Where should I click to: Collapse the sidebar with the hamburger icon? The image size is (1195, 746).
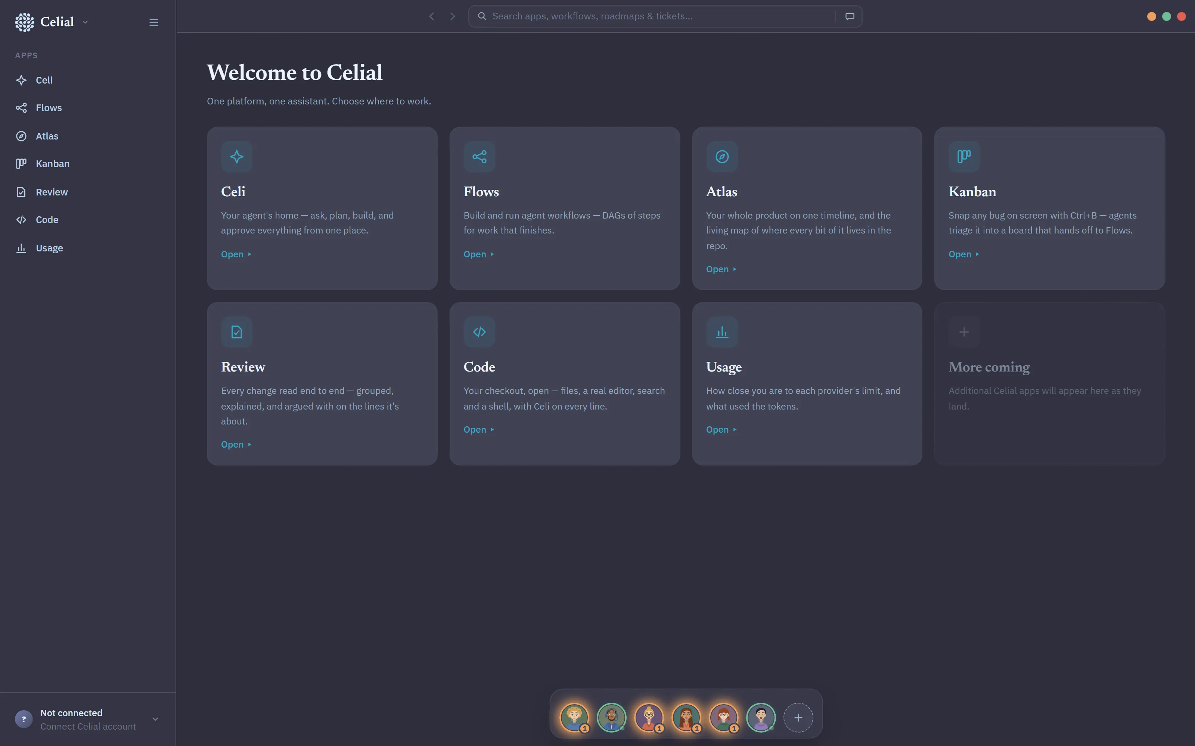click(x=153, y=22)
